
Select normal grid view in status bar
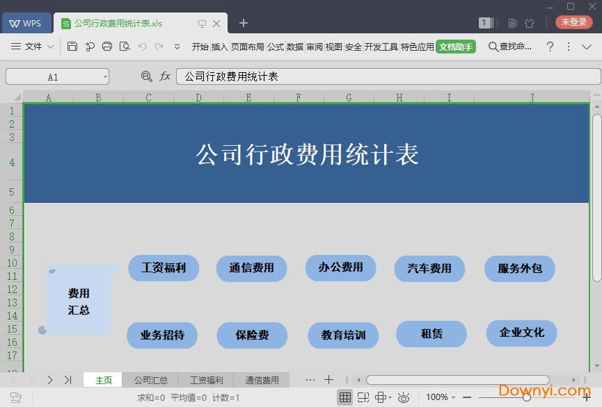click(x=345, y=397)
